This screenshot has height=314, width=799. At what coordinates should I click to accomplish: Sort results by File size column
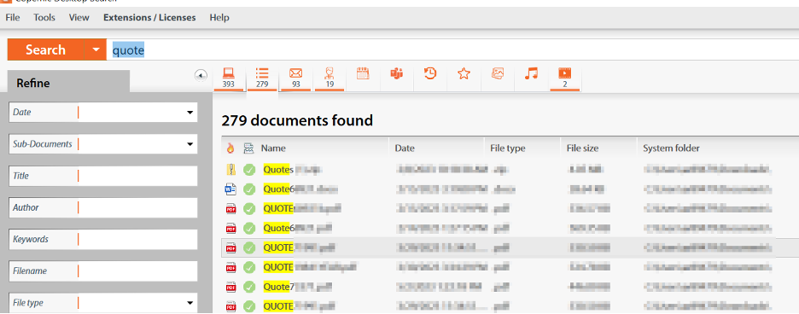(x=582, y=148)
